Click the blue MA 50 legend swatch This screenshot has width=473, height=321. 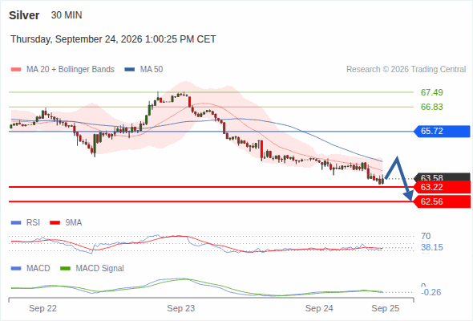(129, 70)
